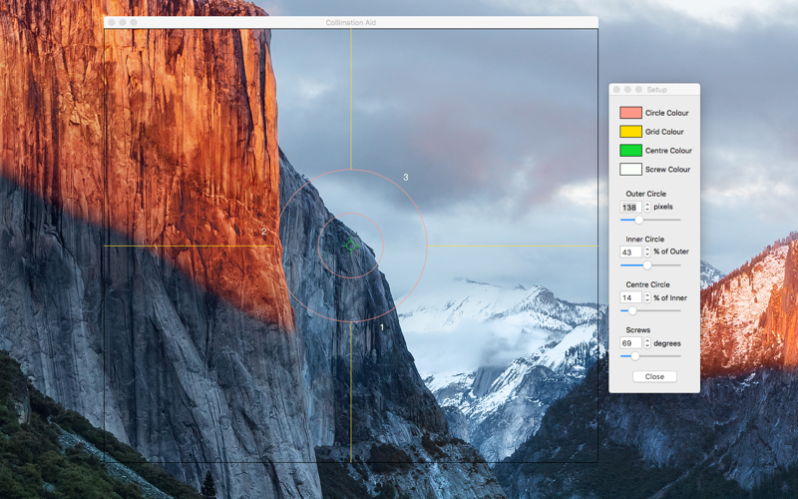Open the Screw Colour white swatch

coord(630,169)
